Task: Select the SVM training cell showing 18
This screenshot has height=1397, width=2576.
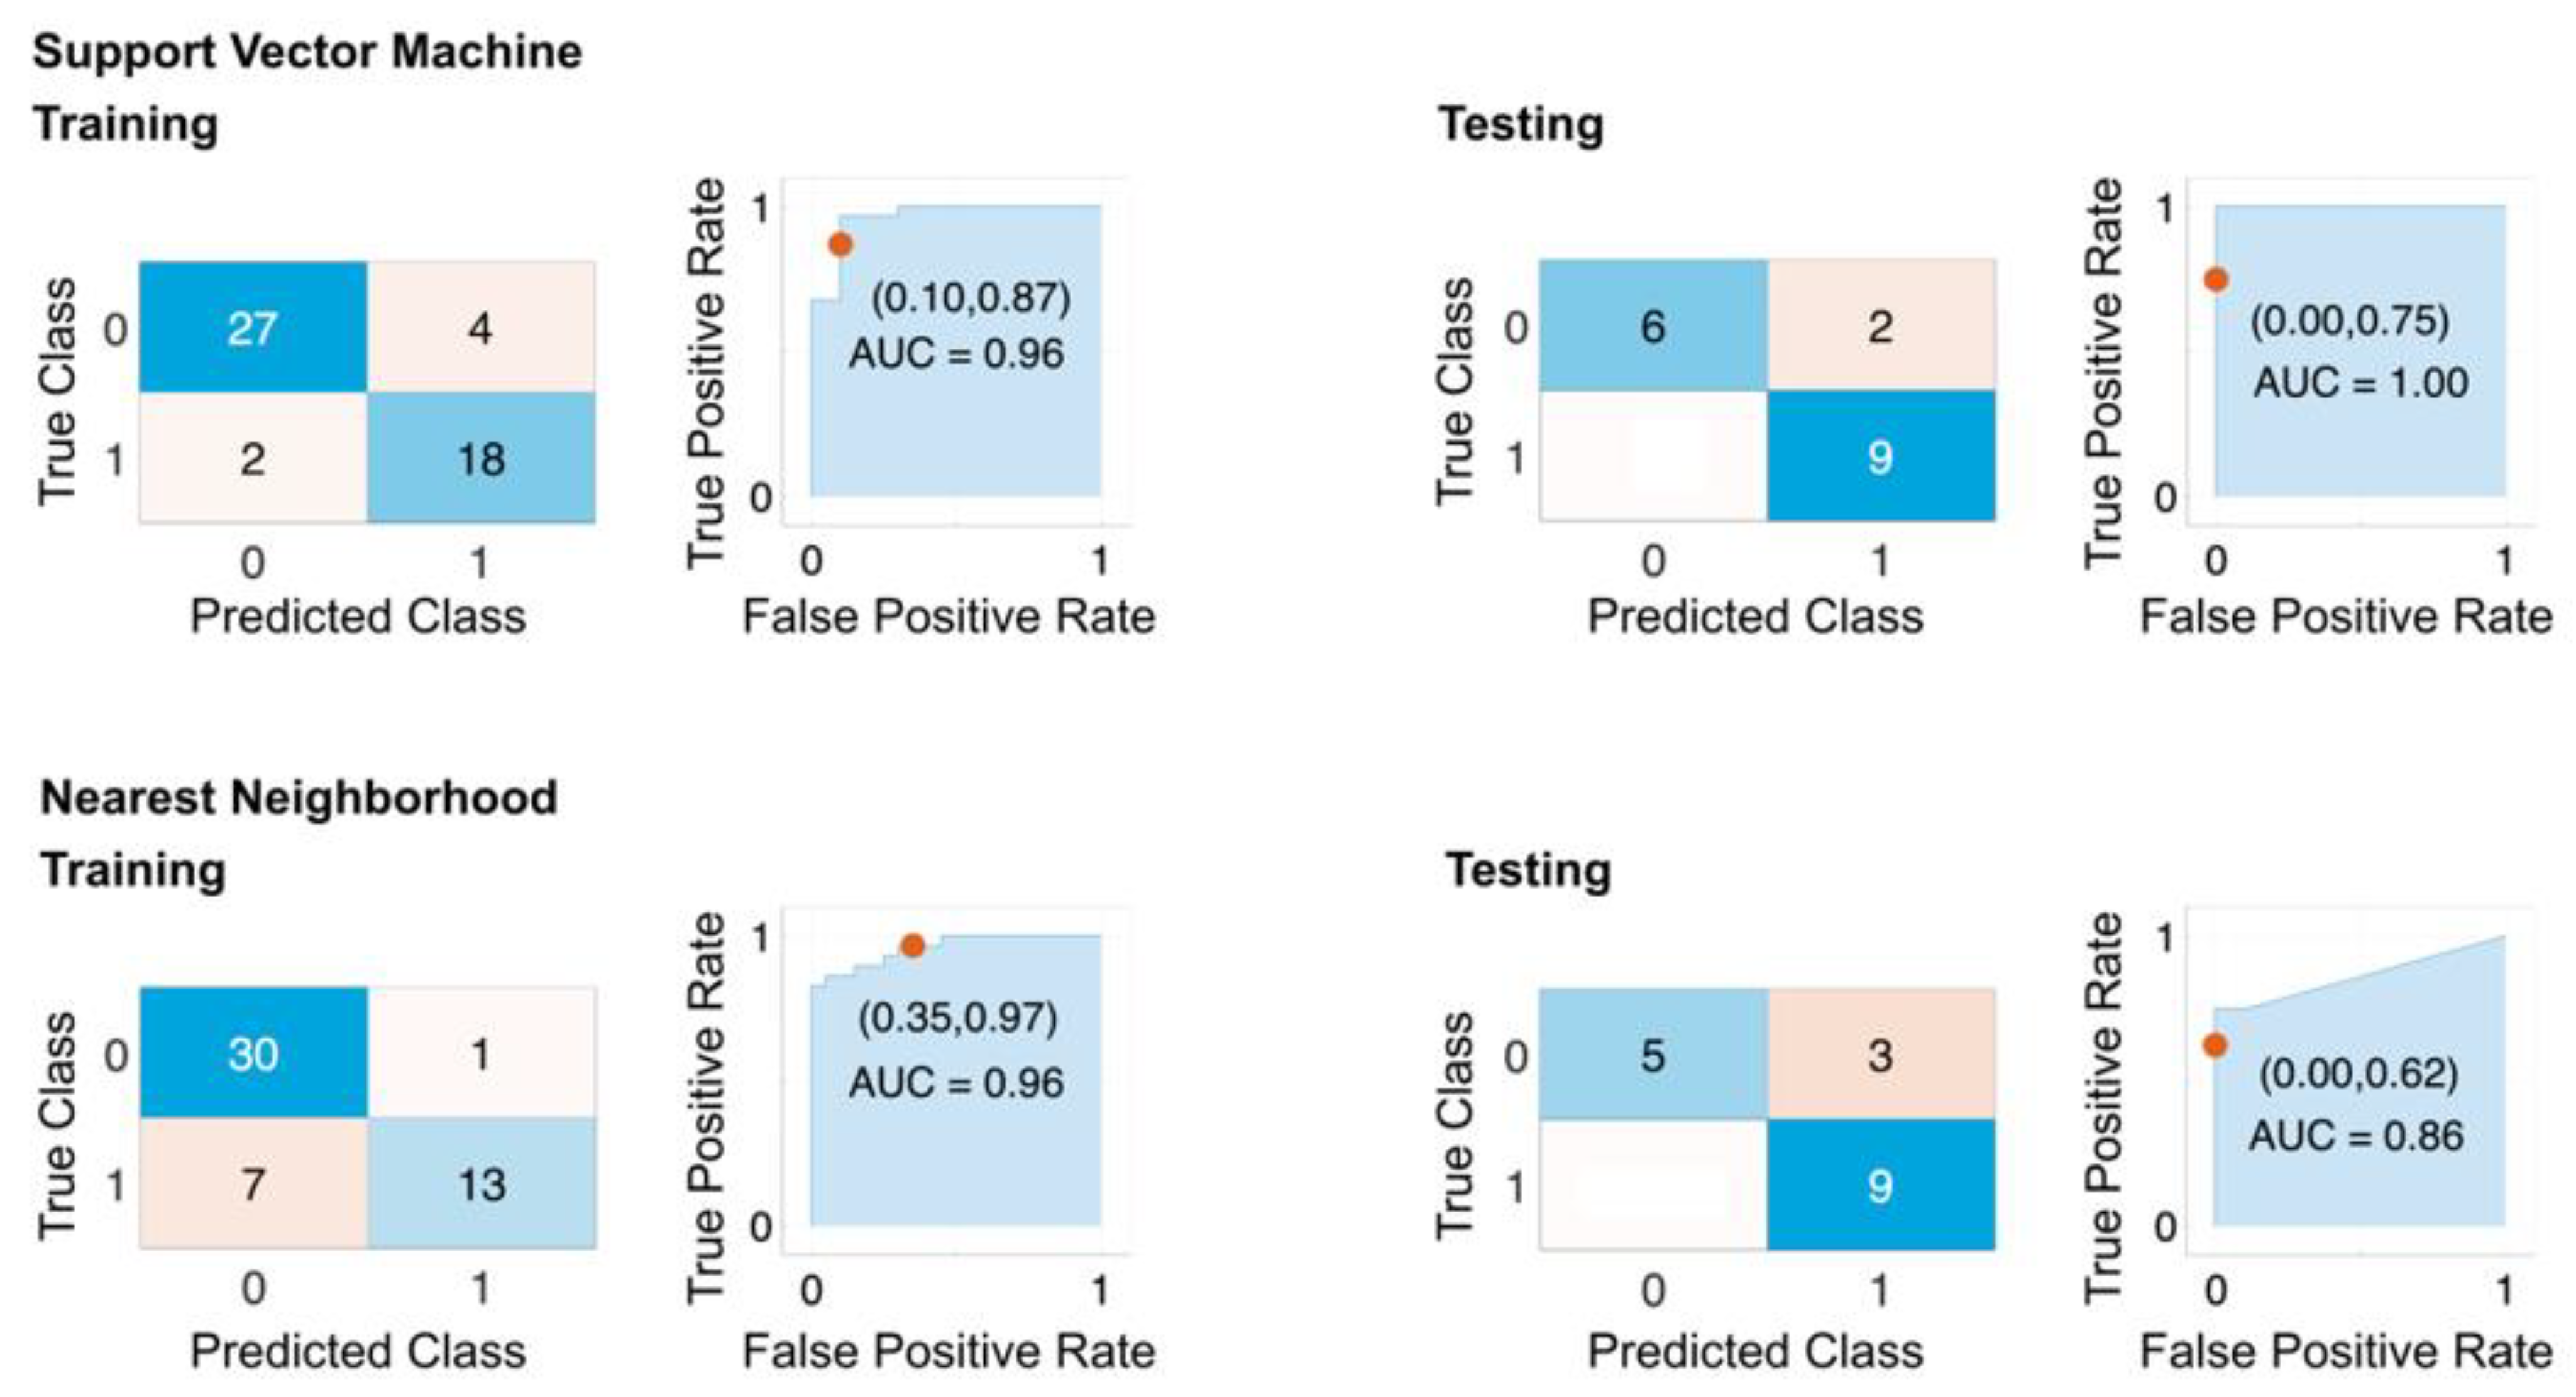Action: [x=481, y=458]
